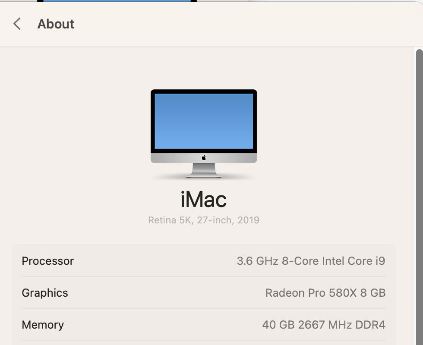The image size is (423, 345).
Task: Click the vertical scrollbar thumb
Action: click(420, 197)
